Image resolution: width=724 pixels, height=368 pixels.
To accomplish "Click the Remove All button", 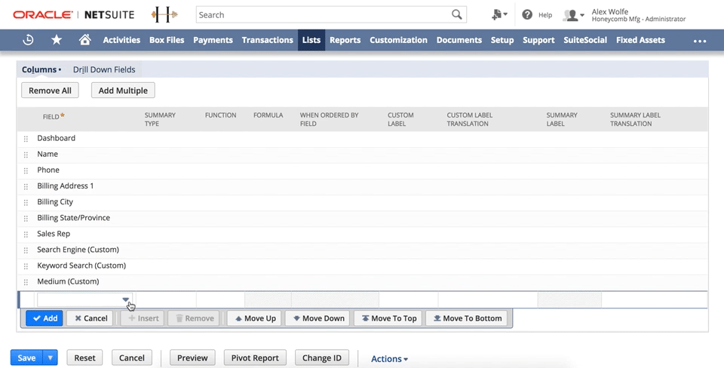I will pos(50,90).
